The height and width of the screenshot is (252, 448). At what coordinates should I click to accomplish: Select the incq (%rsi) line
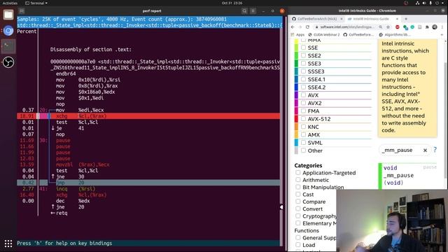[148, 188]
